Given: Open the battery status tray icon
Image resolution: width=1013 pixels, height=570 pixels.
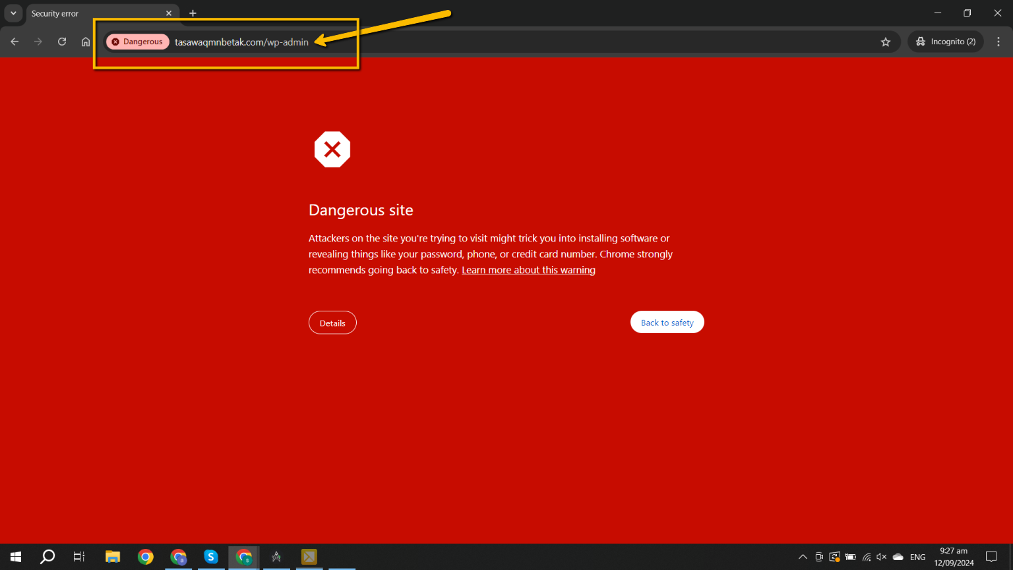Looking at the screenshot, I should (x=851, y=557).
